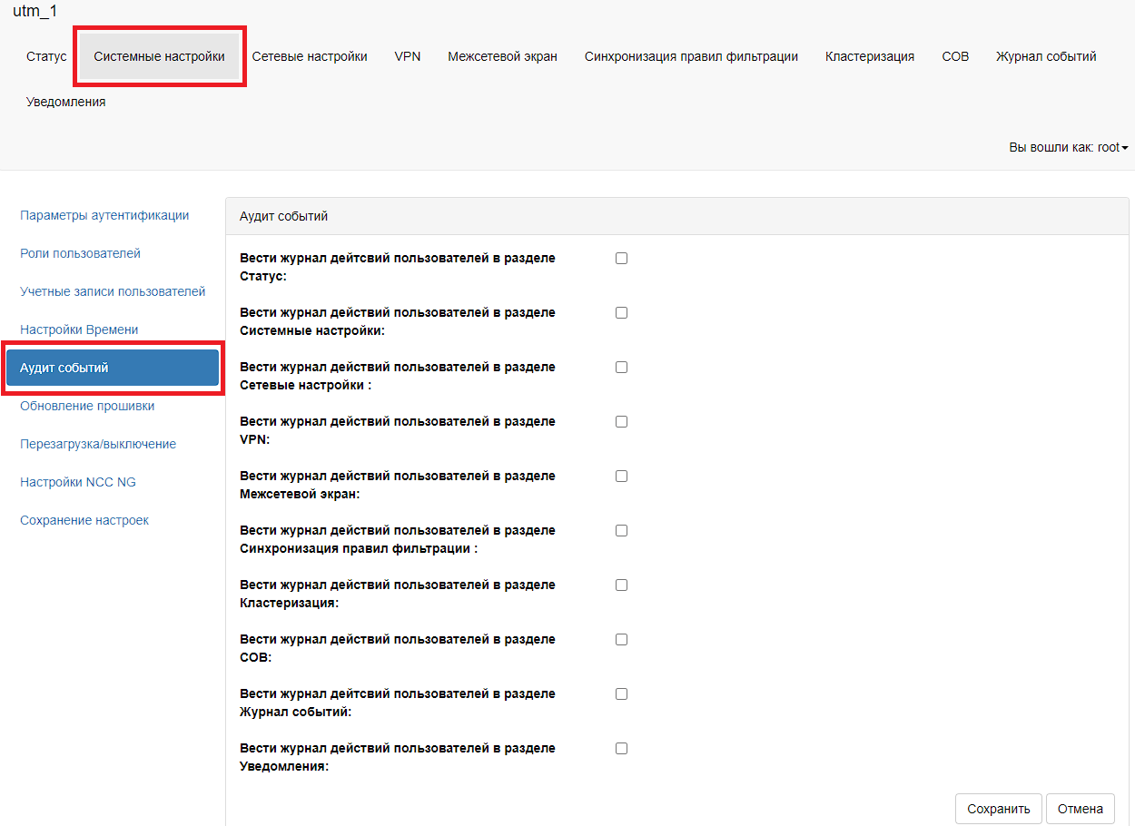Viewport: 1135px width, 826px height.
Task: Open Перезагрузка/выключение sidebar item
Action: tap(98, 444)
